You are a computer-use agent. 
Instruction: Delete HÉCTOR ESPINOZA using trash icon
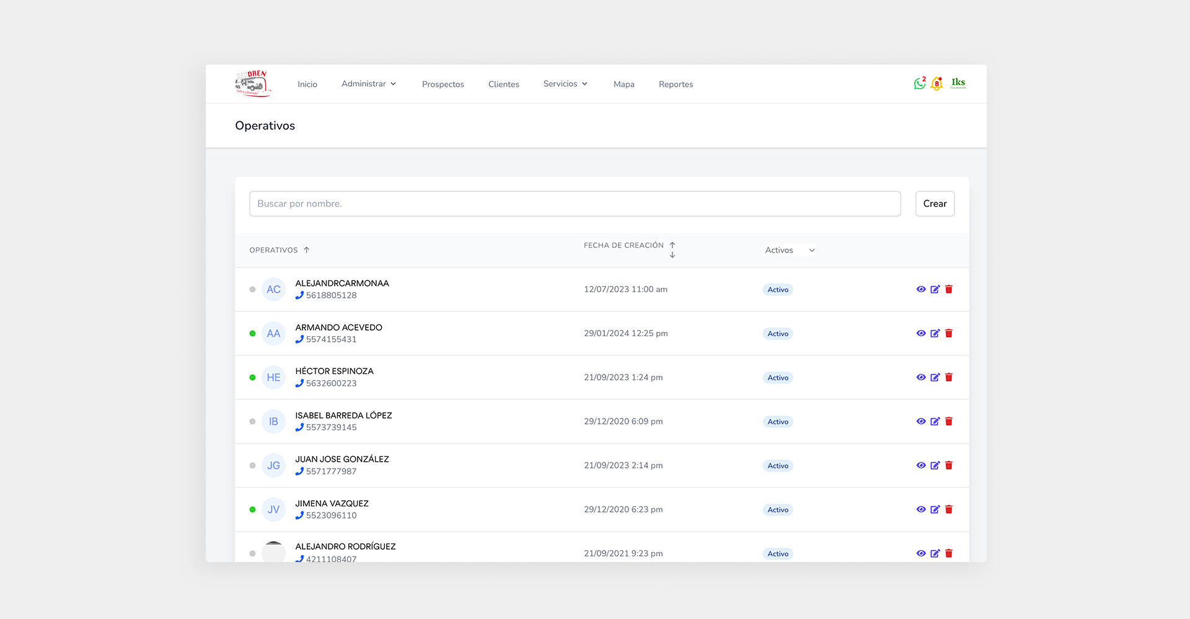(948, 377)
